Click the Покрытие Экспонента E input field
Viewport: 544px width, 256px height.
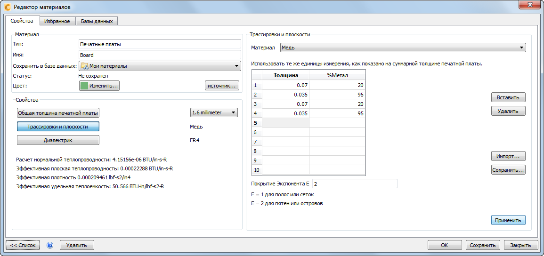pyautogui.click(x=355, y=184)
